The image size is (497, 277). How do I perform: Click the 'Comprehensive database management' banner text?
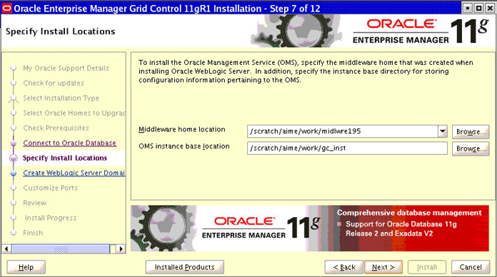click(409, 213)
